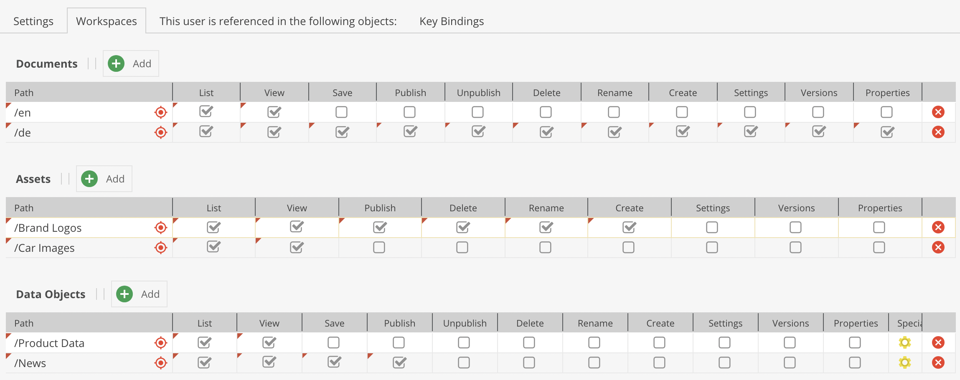Image resolution: width=960 pixels, height=380 pixels.
Task: Open special settings gear for /Product Data
Action: point(904,343)
